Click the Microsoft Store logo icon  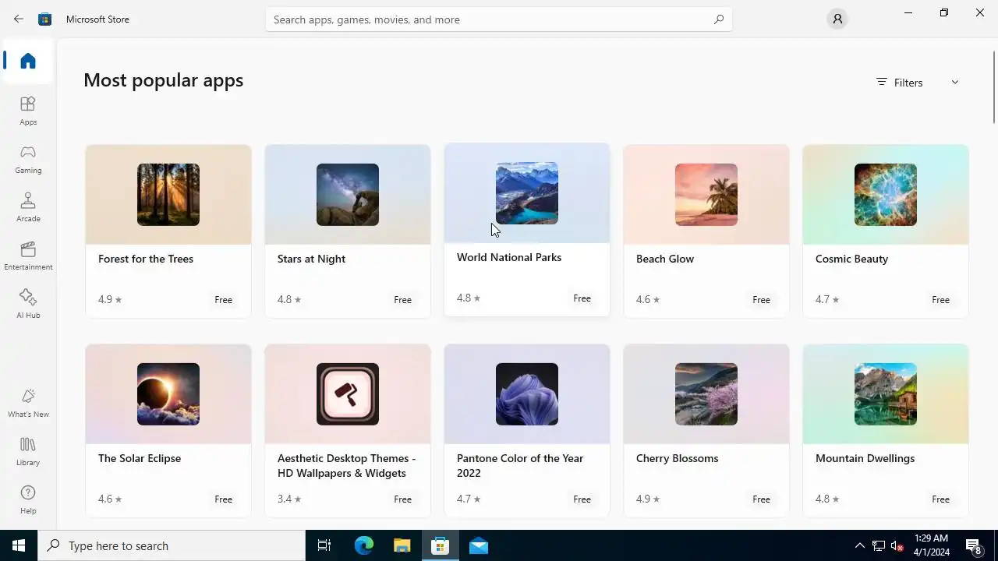pyautogui.click(x=45, y=19)
